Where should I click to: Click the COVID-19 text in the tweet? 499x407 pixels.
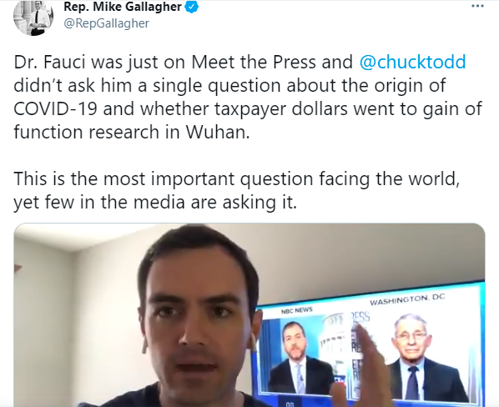[55, 108]
